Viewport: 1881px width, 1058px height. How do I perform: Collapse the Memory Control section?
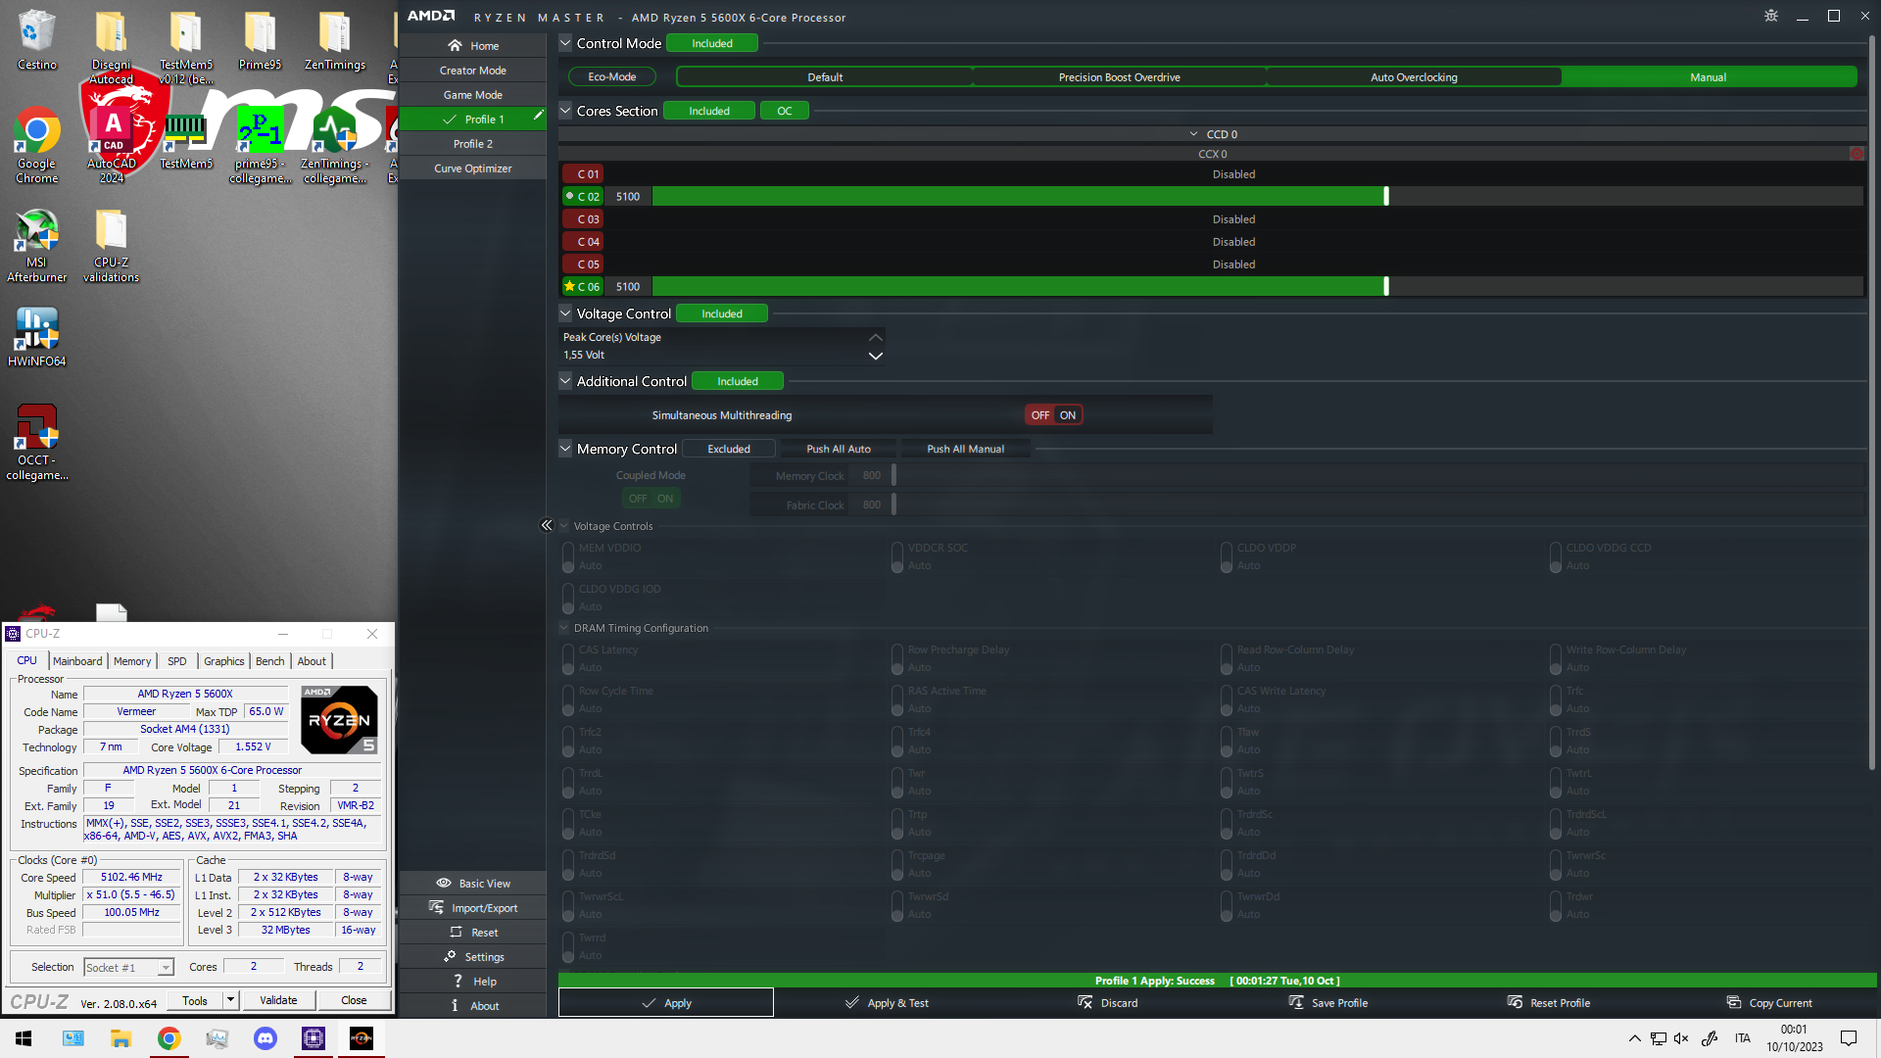(565, 449)
